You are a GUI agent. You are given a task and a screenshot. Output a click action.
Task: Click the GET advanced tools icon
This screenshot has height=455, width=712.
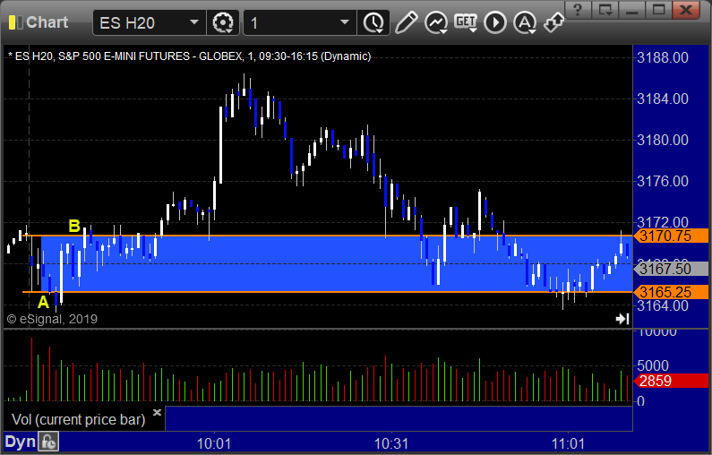(x=466, y=21)
